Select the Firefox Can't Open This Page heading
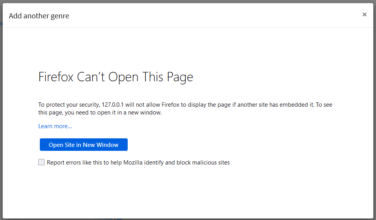376x220 pixels. (x=116, y=77)
